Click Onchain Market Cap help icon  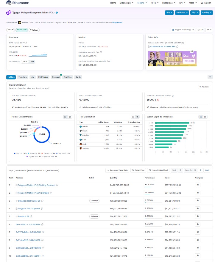101,52
